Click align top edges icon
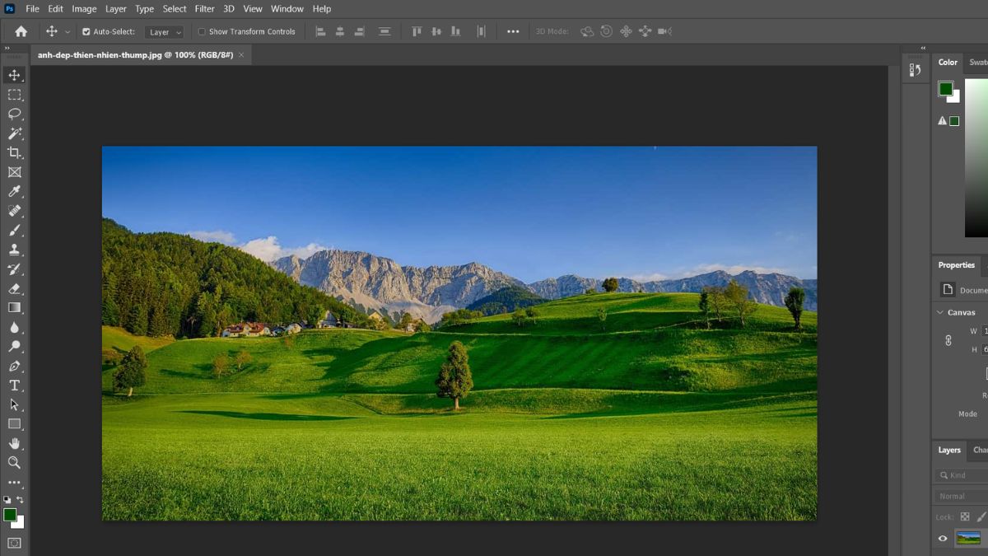This screenshot has width=988, height=556. point(417,31)
